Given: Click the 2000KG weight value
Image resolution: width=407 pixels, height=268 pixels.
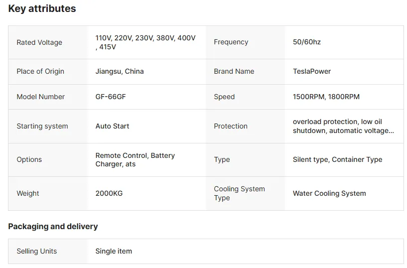Looking at the screenshot, I should 109,193.
